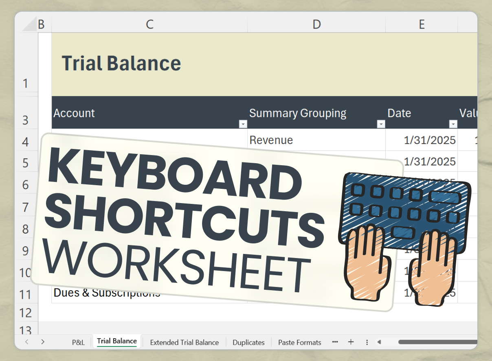Open the Extended Trial Balance sheet
Viewport: 492px width, 361px height.
(184, 342)
